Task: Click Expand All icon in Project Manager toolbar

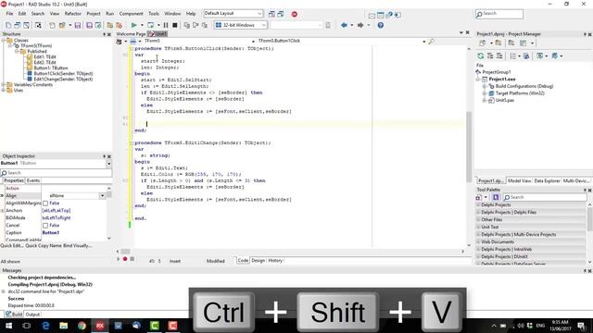Action: 490,55
